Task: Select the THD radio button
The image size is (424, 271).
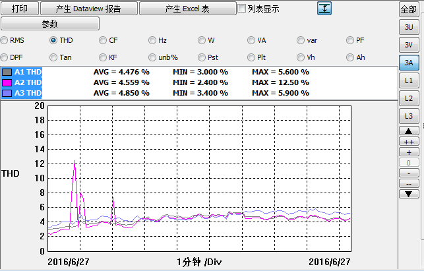Action: [x=53, y=41]
